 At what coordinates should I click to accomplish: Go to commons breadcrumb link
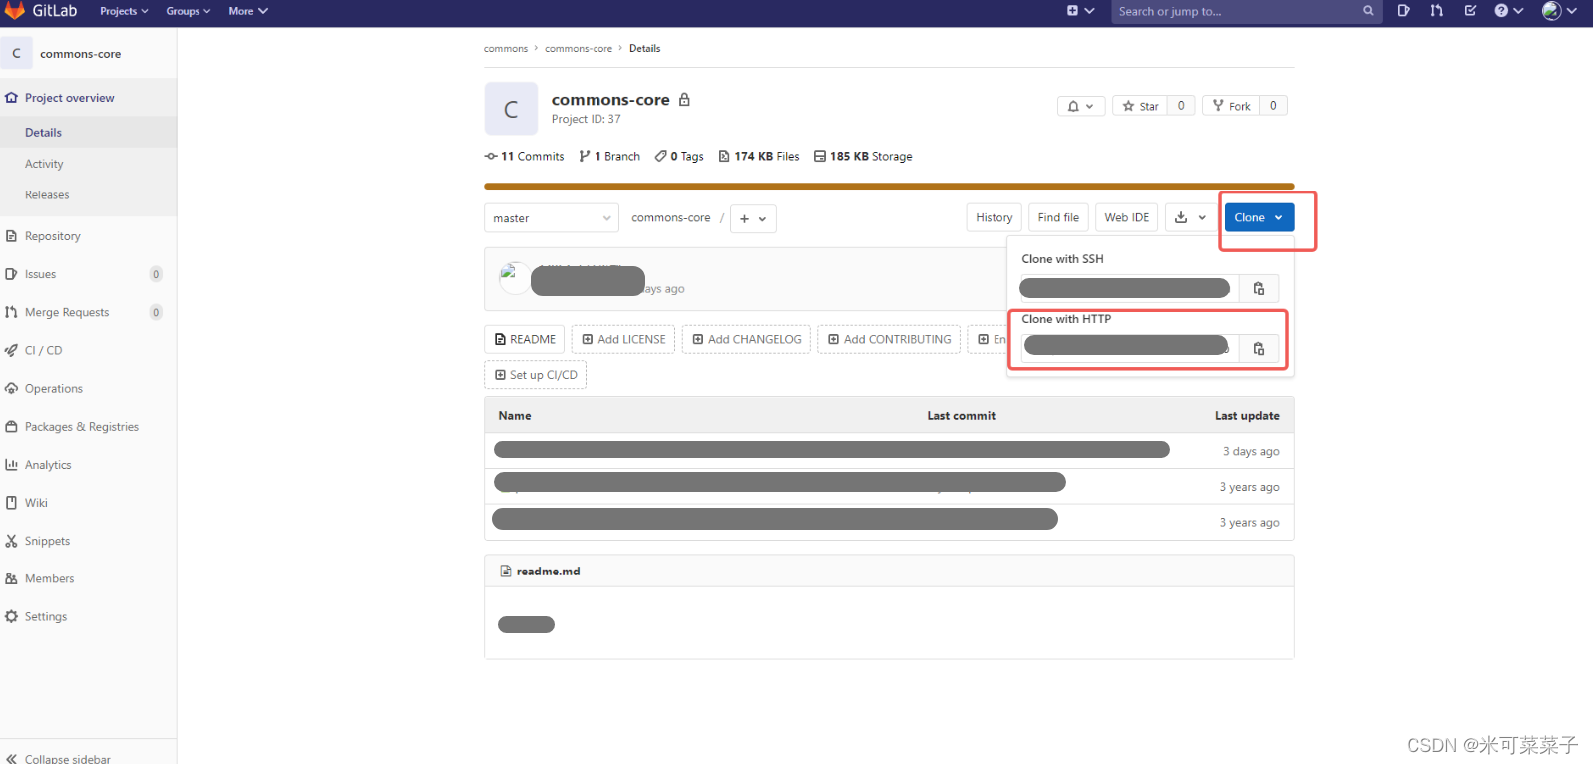tap(506, 48)
